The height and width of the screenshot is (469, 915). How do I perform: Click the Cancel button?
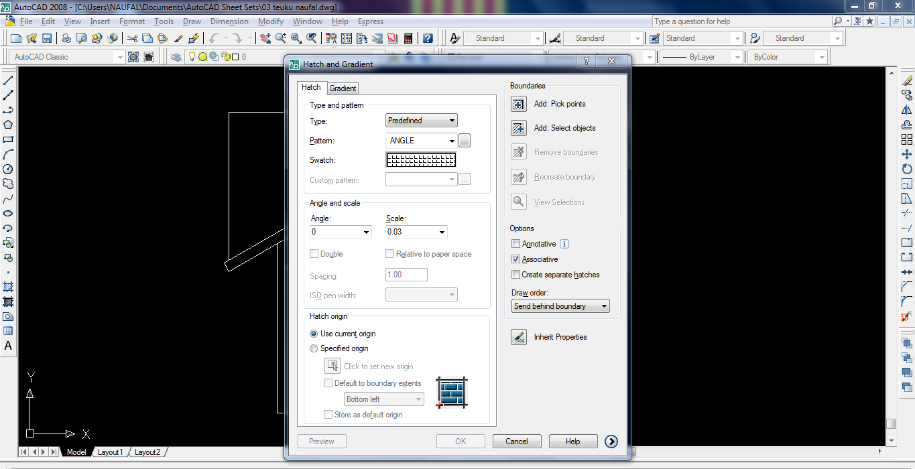click(517, 442)
